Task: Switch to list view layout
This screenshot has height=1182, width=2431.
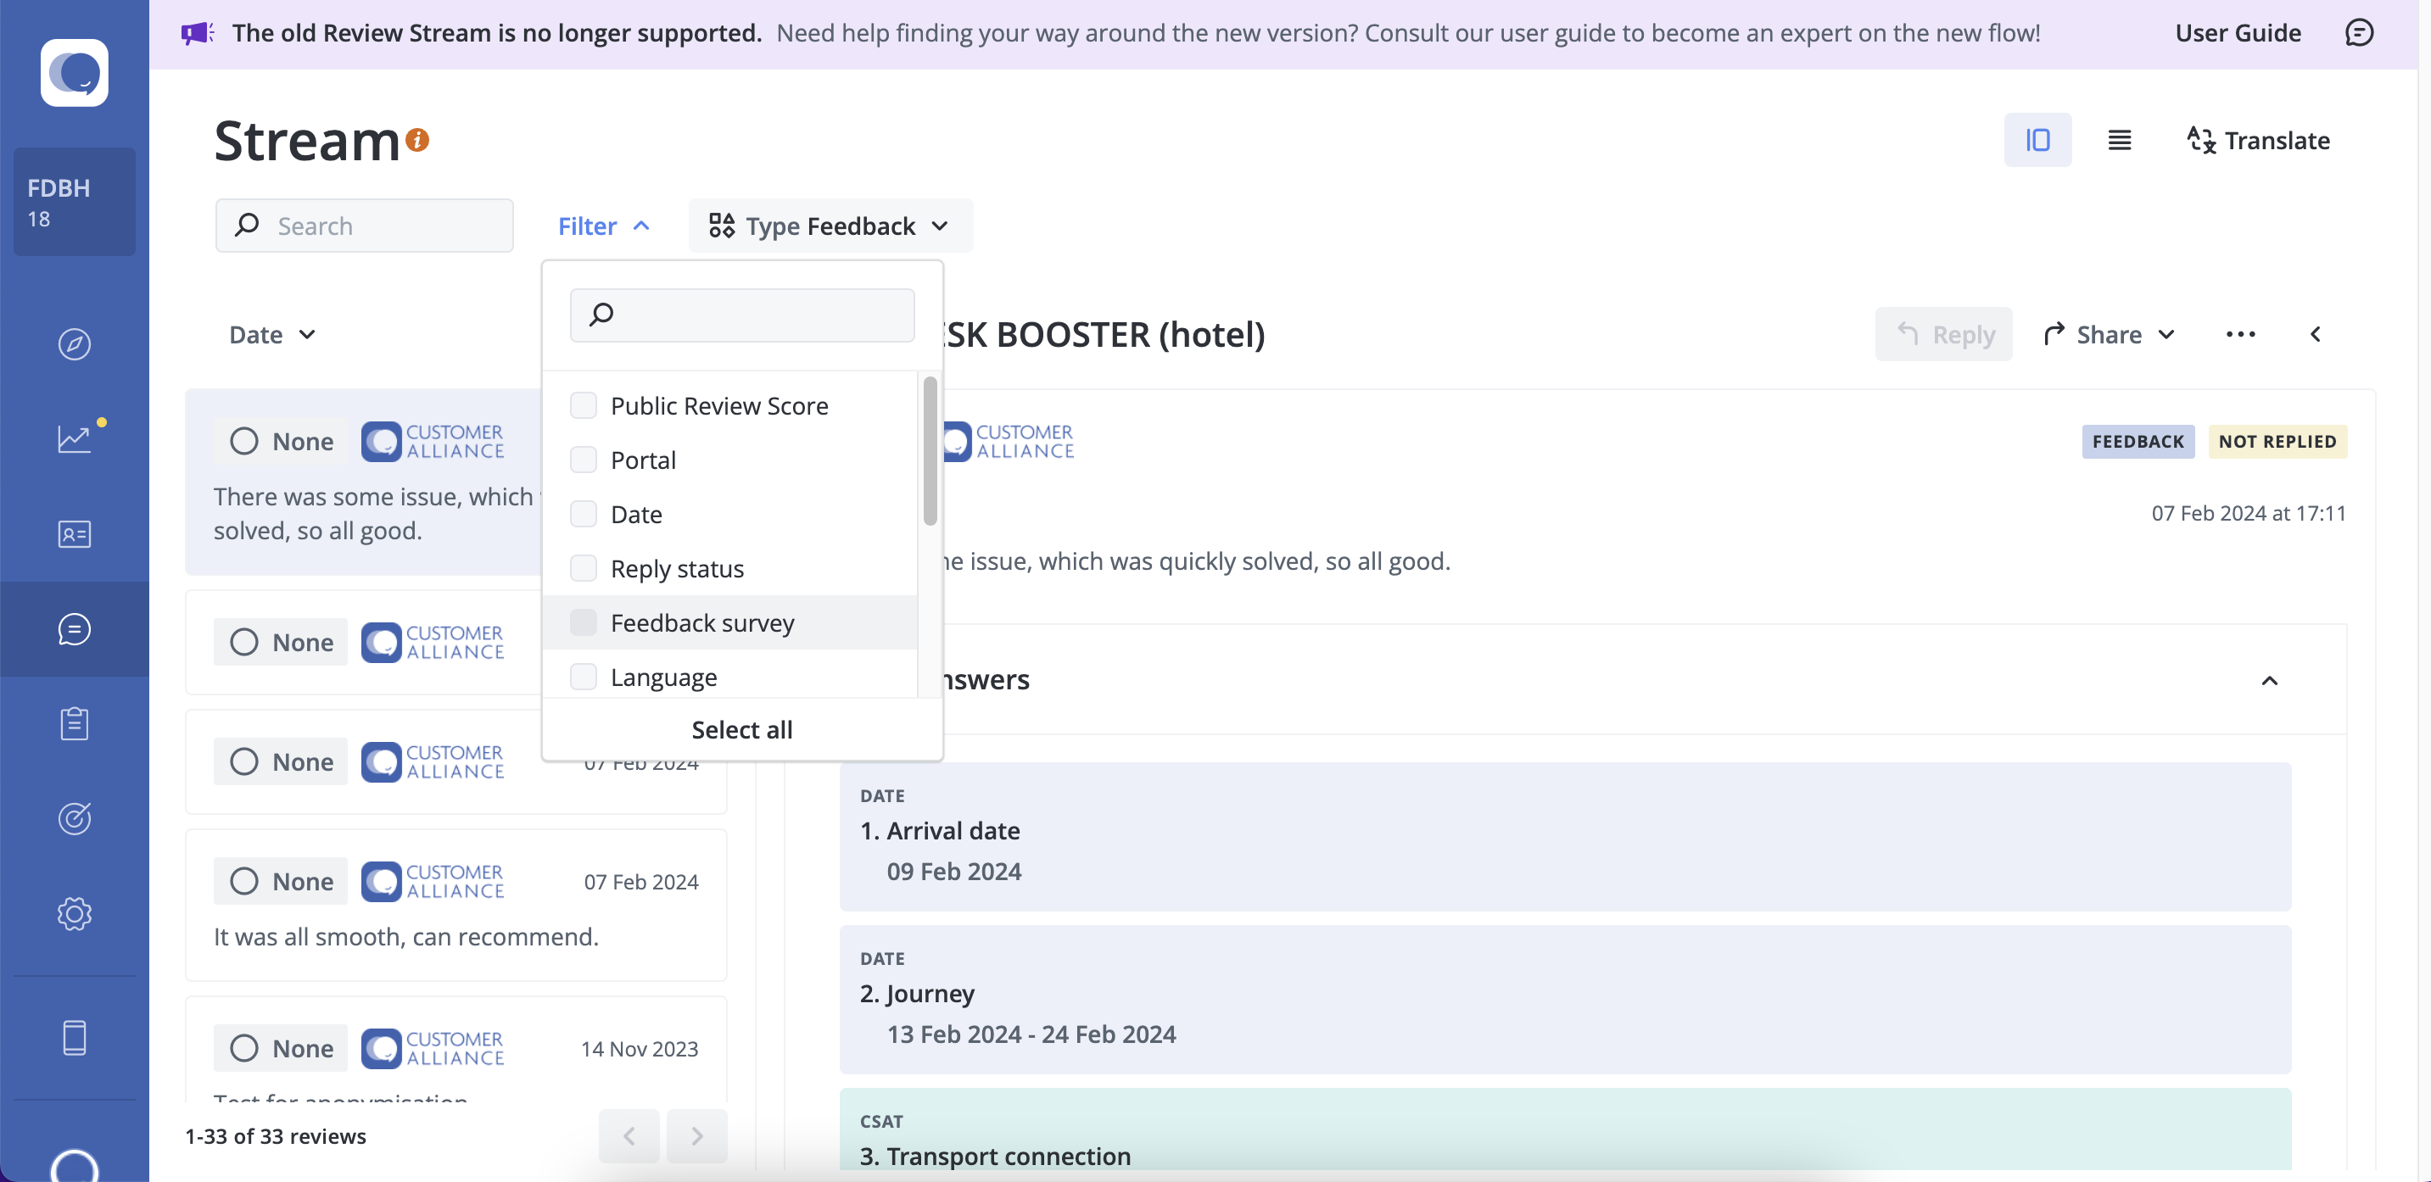Action: pyautogui.click(x=2120, y=141)
